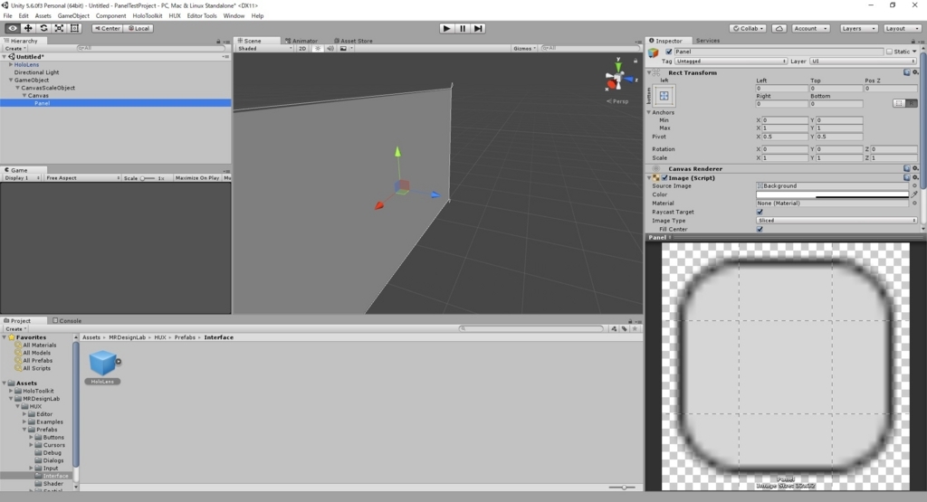Select the Move tool
Screen dimensions: 927x502
pos(28,28)
